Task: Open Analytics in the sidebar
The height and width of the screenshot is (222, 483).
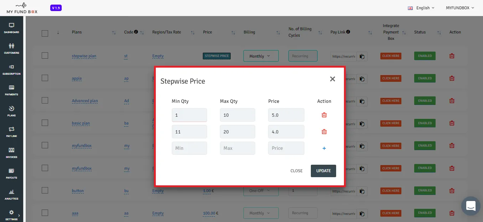Action: [x=11, y=195]
